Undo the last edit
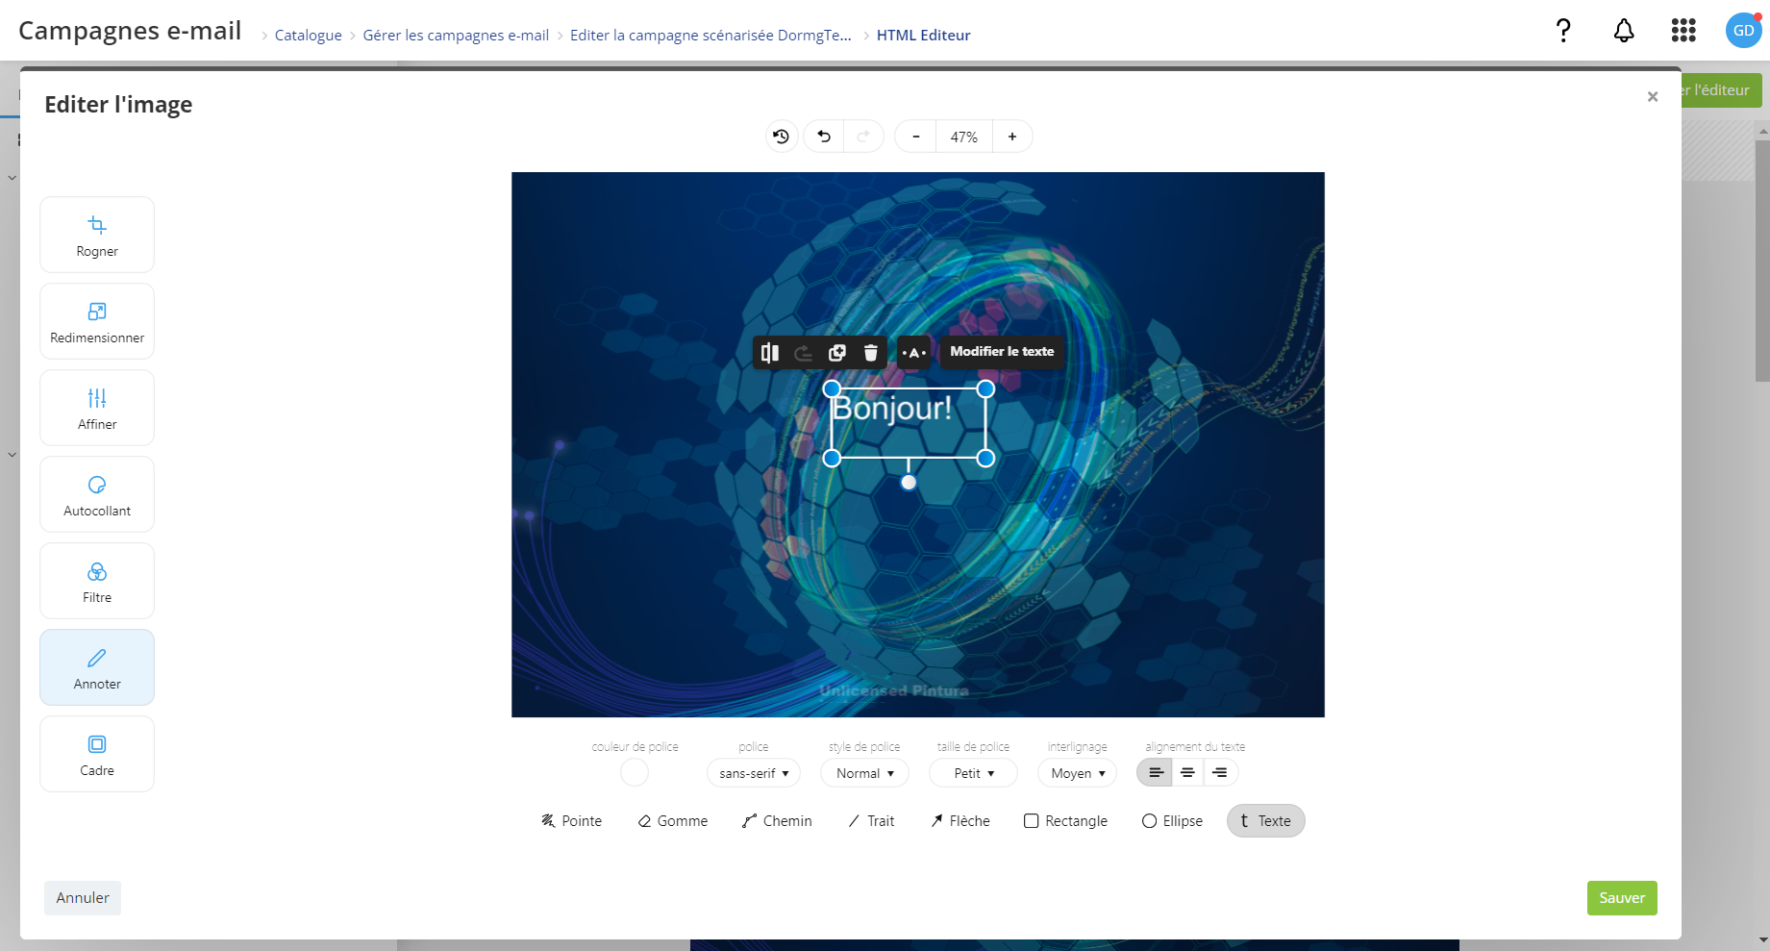Viewport: 1770px width, 951px height. pyautogui.click(x=824, y=137)
